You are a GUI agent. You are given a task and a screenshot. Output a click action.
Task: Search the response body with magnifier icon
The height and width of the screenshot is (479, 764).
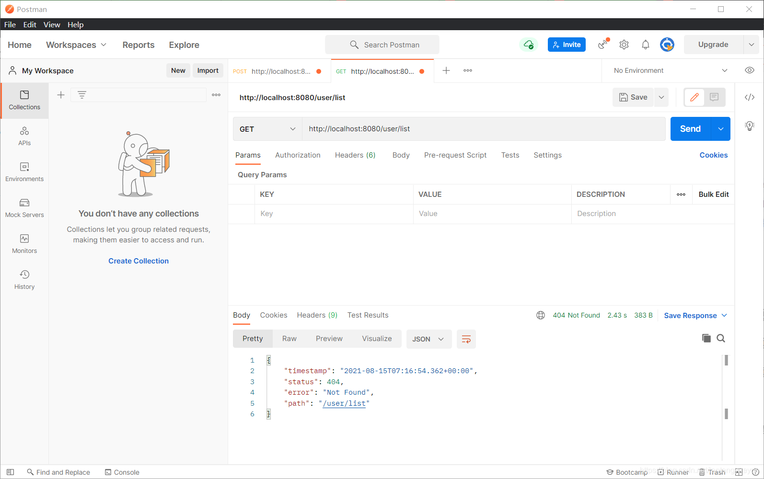[x=721, y=338]
